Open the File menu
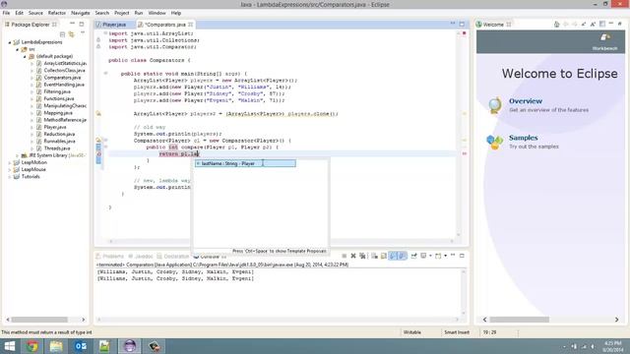Viewport: 630px width, 354px height. 7,13
